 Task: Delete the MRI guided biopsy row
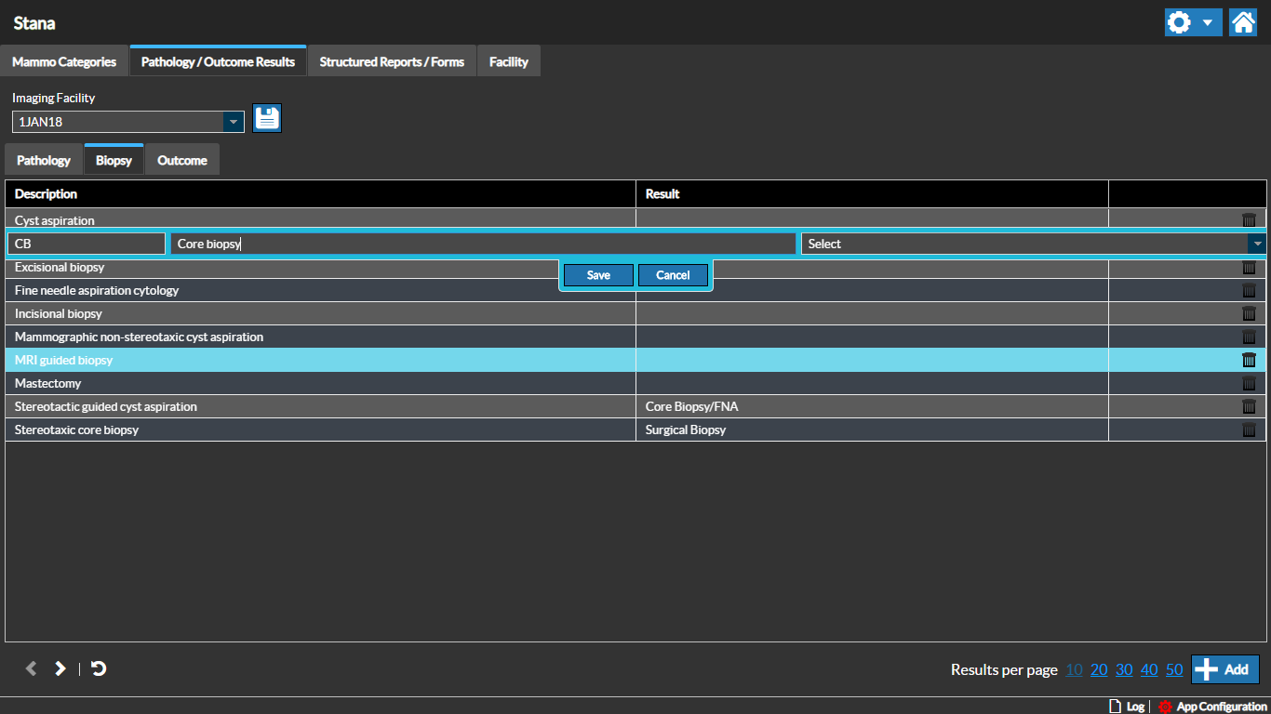click(1249, 360)
